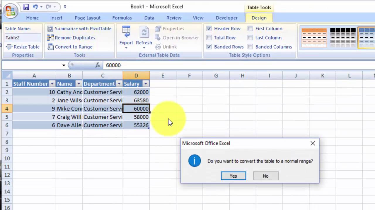Open Customize Quick Access Toolbar arrow

pos(65,6)
